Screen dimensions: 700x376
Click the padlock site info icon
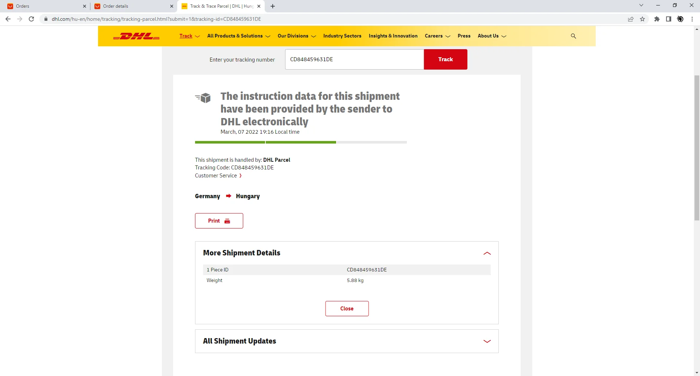coord(46,19)
